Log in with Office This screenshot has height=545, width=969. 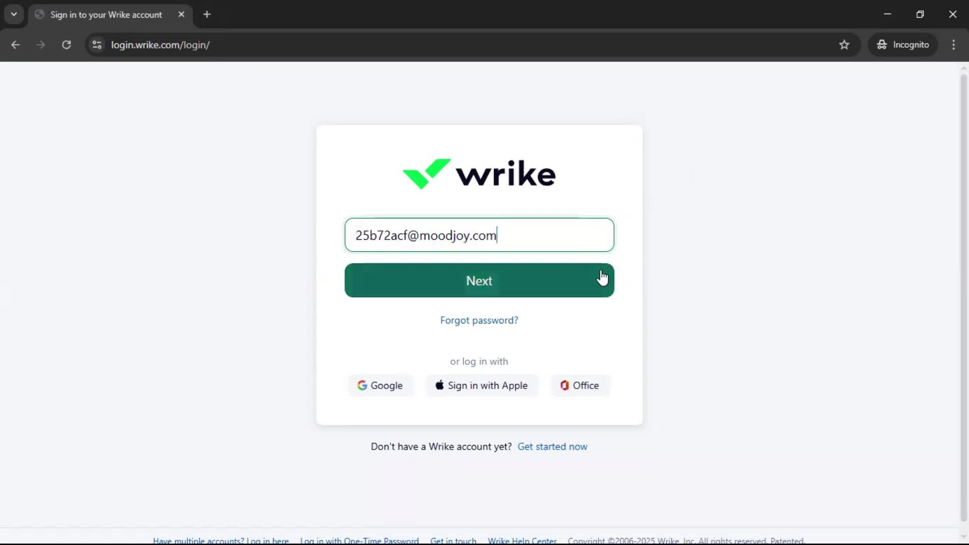580,386
